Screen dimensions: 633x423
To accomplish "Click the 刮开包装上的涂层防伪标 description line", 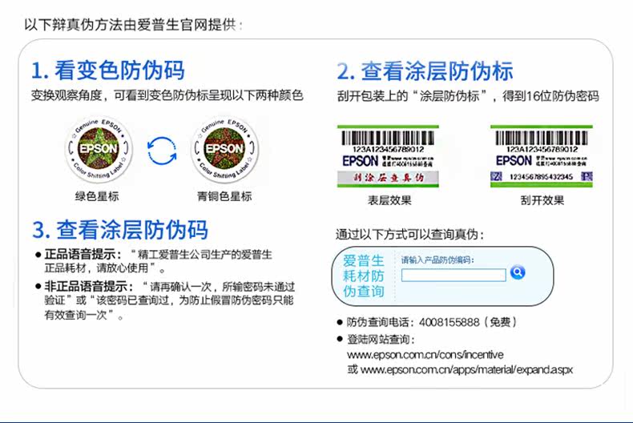I will pos(468,96).
